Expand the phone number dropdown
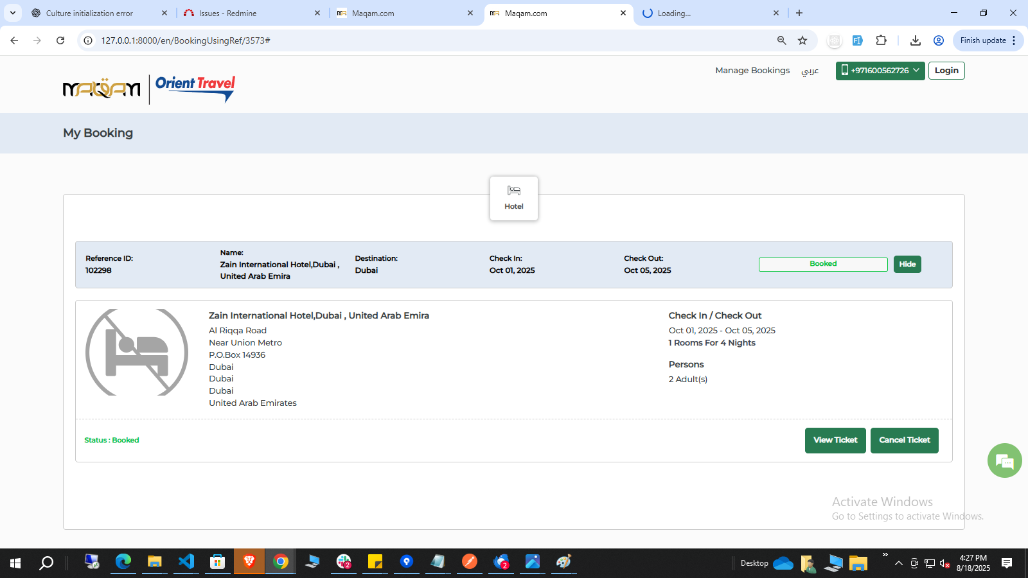This screenshot has height=578, width=1028. [880, 71]
